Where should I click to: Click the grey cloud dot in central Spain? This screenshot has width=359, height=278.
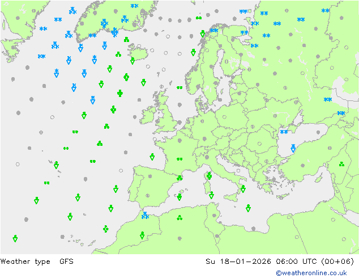coord(150,176)
